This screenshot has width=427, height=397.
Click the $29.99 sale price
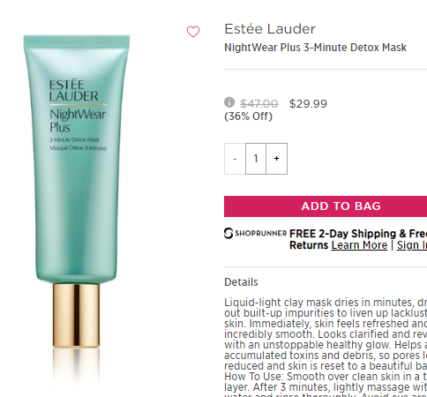[308, 104]
